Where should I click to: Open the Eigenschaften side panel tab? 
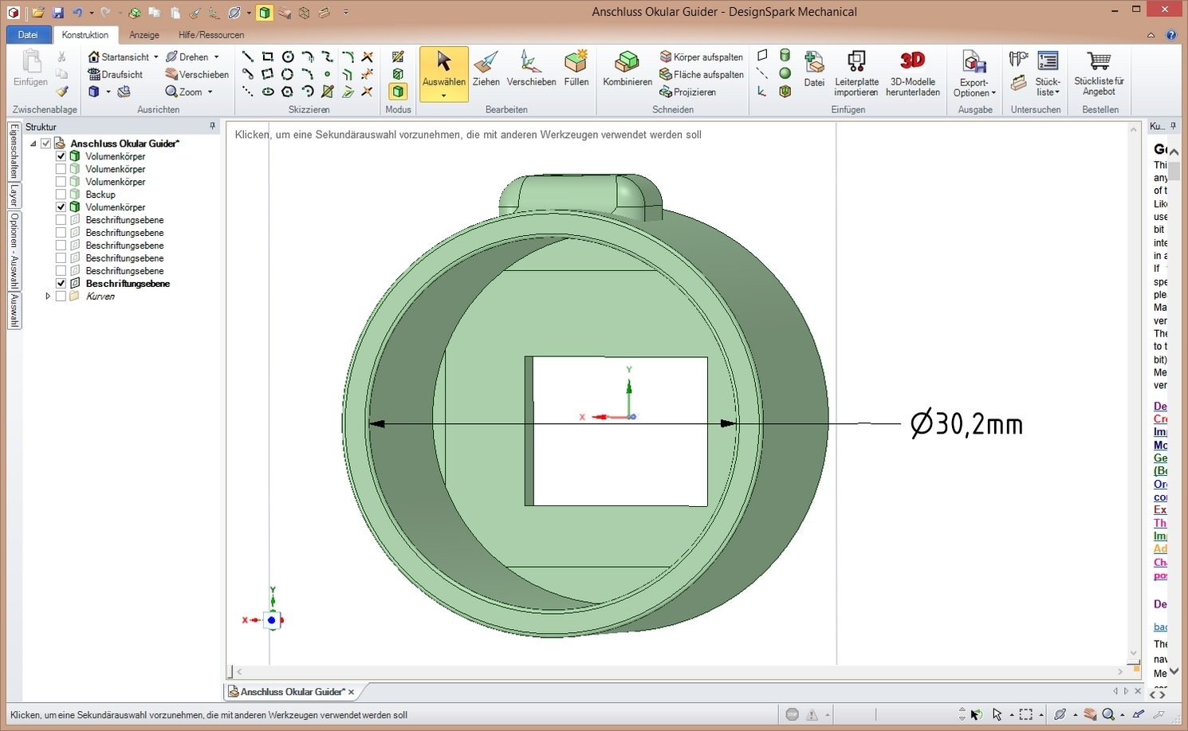tap(14, 151)
